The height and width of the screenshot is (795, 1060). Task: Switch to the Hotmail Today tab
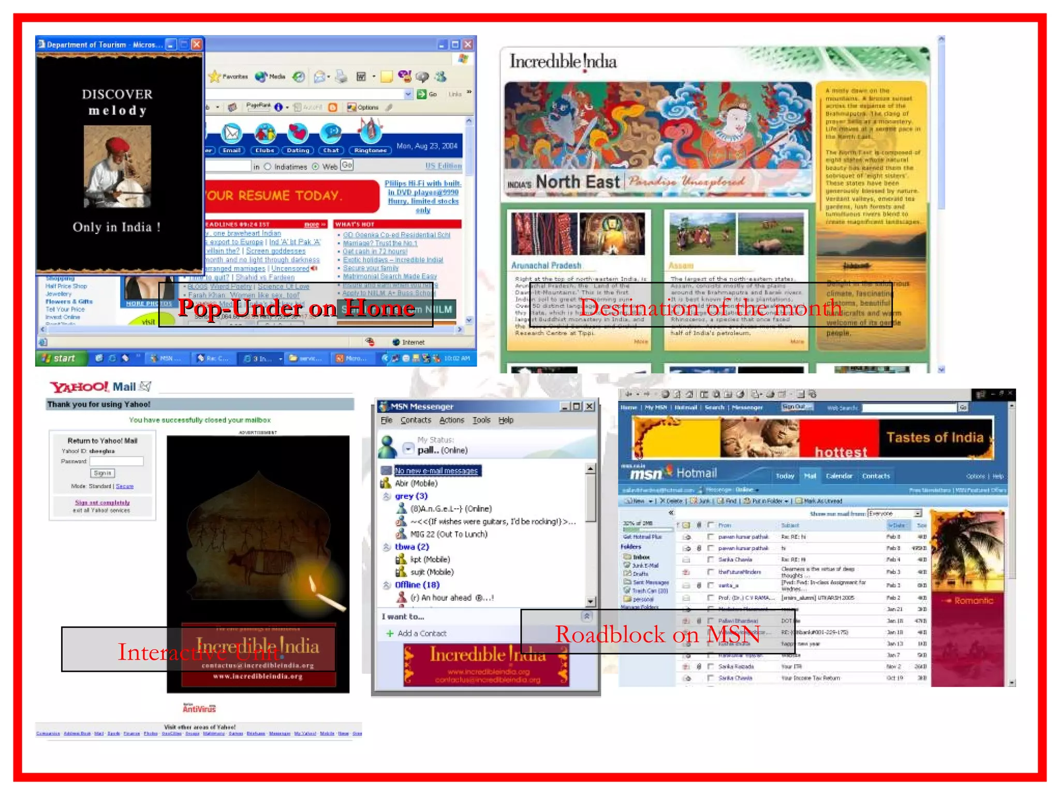785,476
